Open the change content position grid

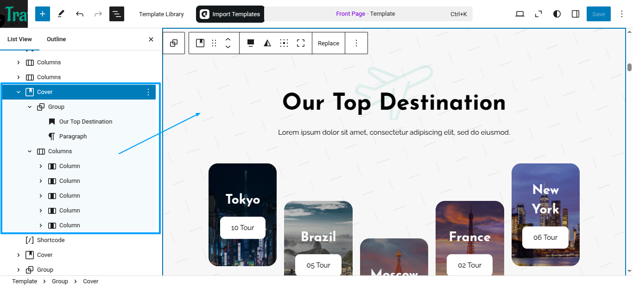coord(284,43)
